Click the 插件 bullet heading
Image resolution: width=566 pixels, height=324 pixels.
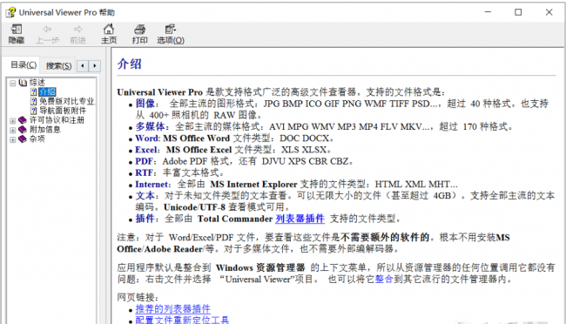tap(145, 219)
